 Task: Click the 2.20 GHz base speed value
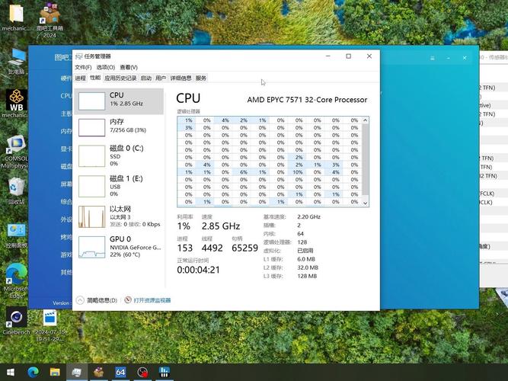[x=308, y=216]
